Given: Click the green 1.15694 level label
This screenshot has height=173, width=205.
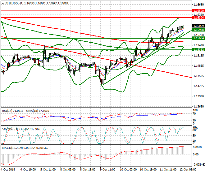Looking at the screenshot, I should point(198,38).
